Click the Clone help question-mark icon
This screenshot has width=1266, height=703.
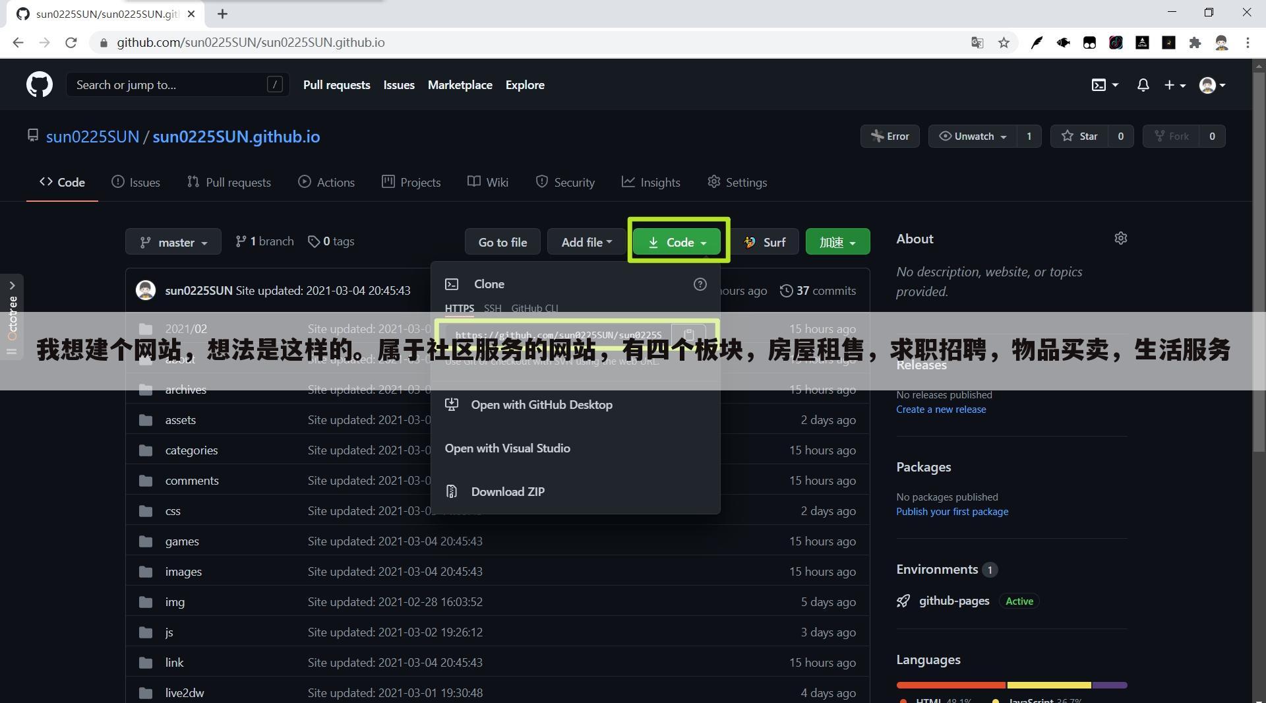[x=700, y=284]
